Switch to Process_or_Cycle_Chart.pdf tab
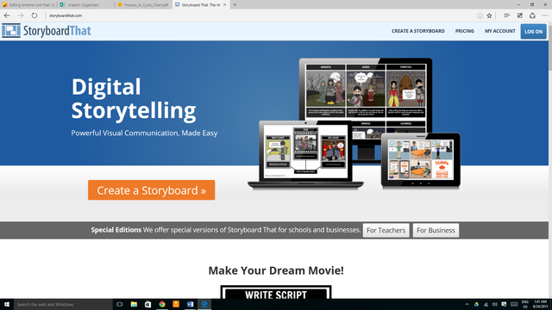552x310 pixels. pyautogui.click(x=144, y=4)
